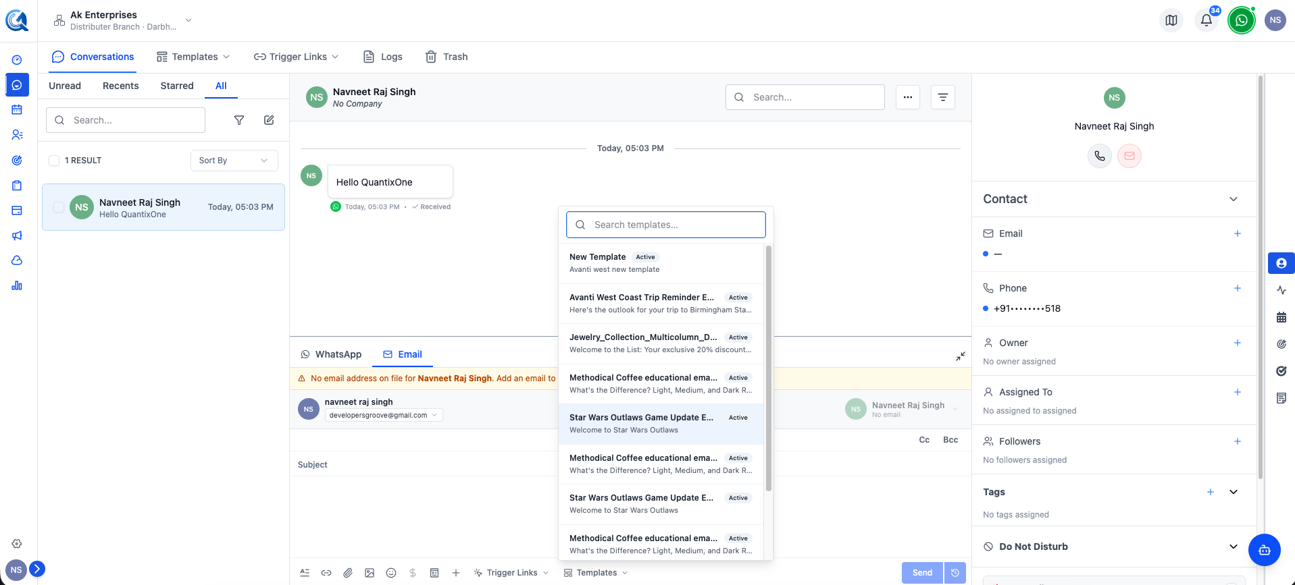Show Recents conversations
This screenshot has width=1295, height=585.
pyautogui.click(x=121, y=86)
